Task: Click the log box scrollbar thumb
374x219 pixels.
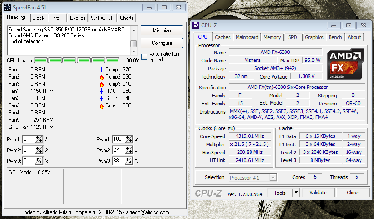Action: point(134,44)
